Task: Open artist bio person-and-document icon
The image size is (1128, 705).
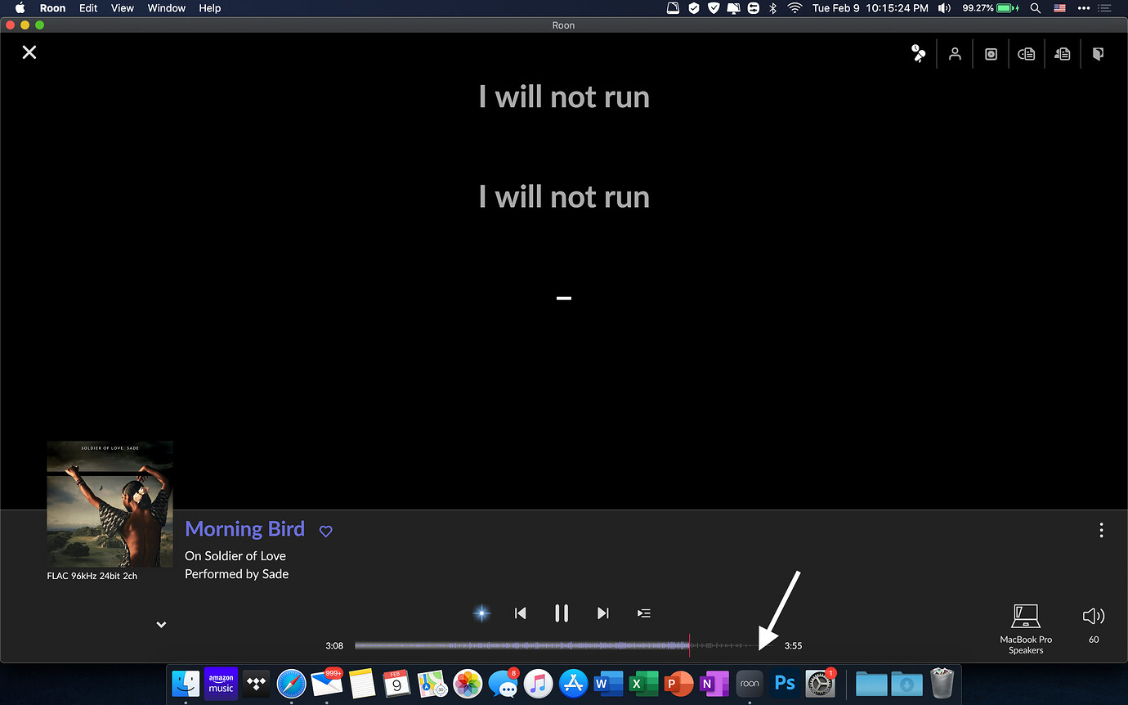Action: pos(1063,53)
